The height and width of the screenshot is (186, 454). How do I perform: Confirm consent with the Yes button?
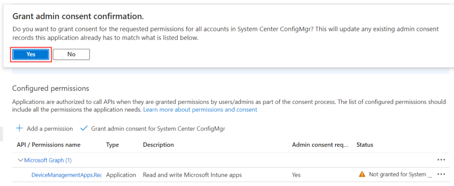click(31, 55)
